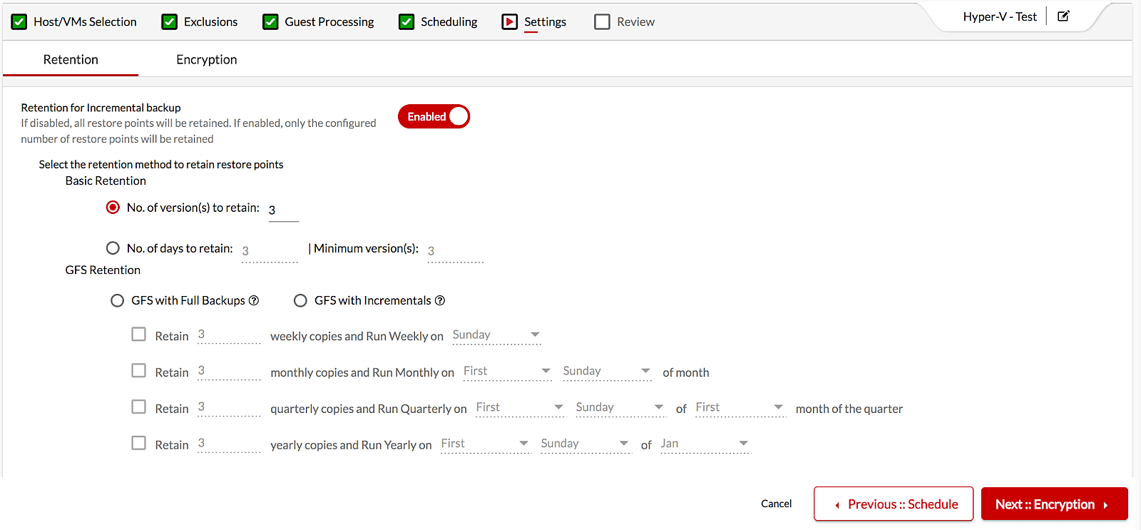Choose GFS with Incrementals radio
The height and width of the screenshot is (530, 1141).
(300, 300)
